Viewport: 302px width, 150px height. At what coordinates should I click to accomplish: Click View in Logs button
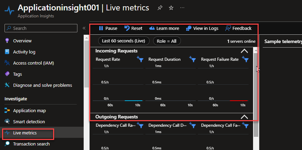[202, 28]
